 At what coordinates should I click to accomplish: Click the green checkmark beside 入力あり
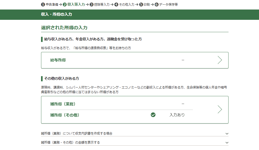tap(153, 115)
